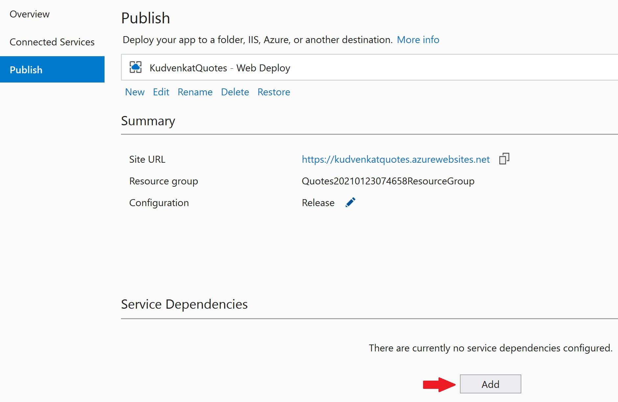618x402 pixels.
Task: Open the Overview tab
Action: [30, 14]
